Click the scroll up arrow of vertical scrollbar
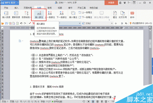Image resolution: width=153 pixels, height=103 pixels. click(150, 31)
